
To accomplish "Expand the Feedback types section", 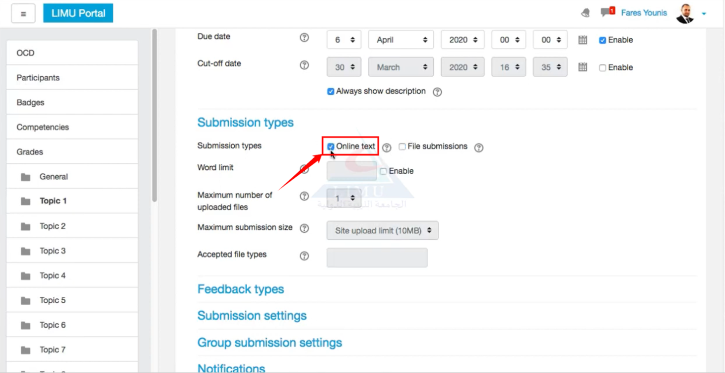I will pyautogui.click(x=241, y=289).
